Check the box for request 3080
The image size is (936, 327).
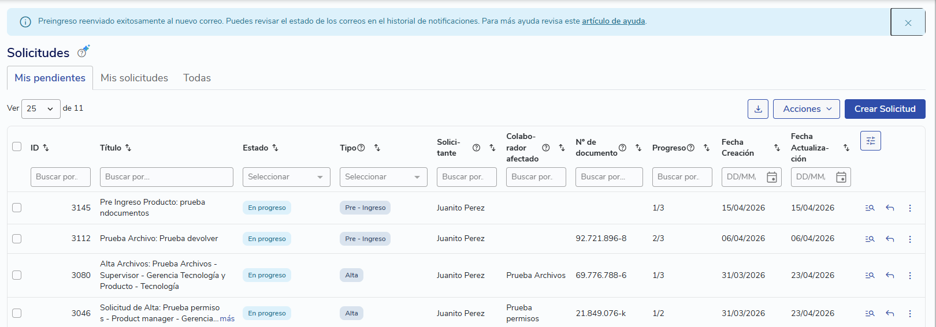(17, 275)
